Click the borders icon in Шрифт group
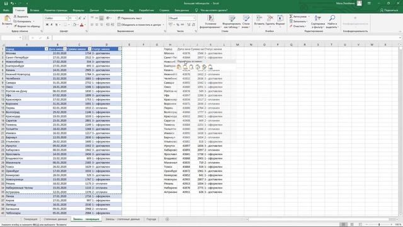This screenshot has height=227, width=403. (65, 25)
